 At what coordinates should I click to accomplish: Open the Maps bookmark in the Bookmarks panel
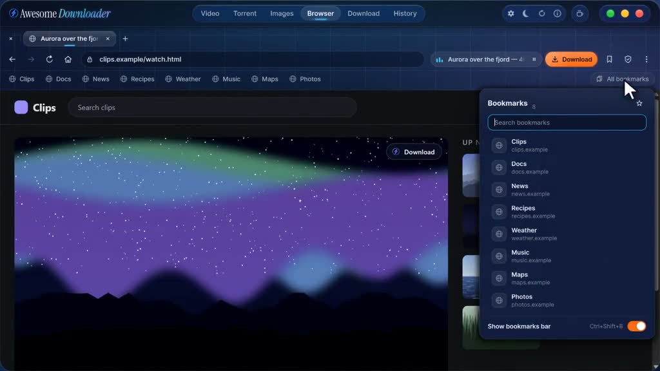[567, 278]
